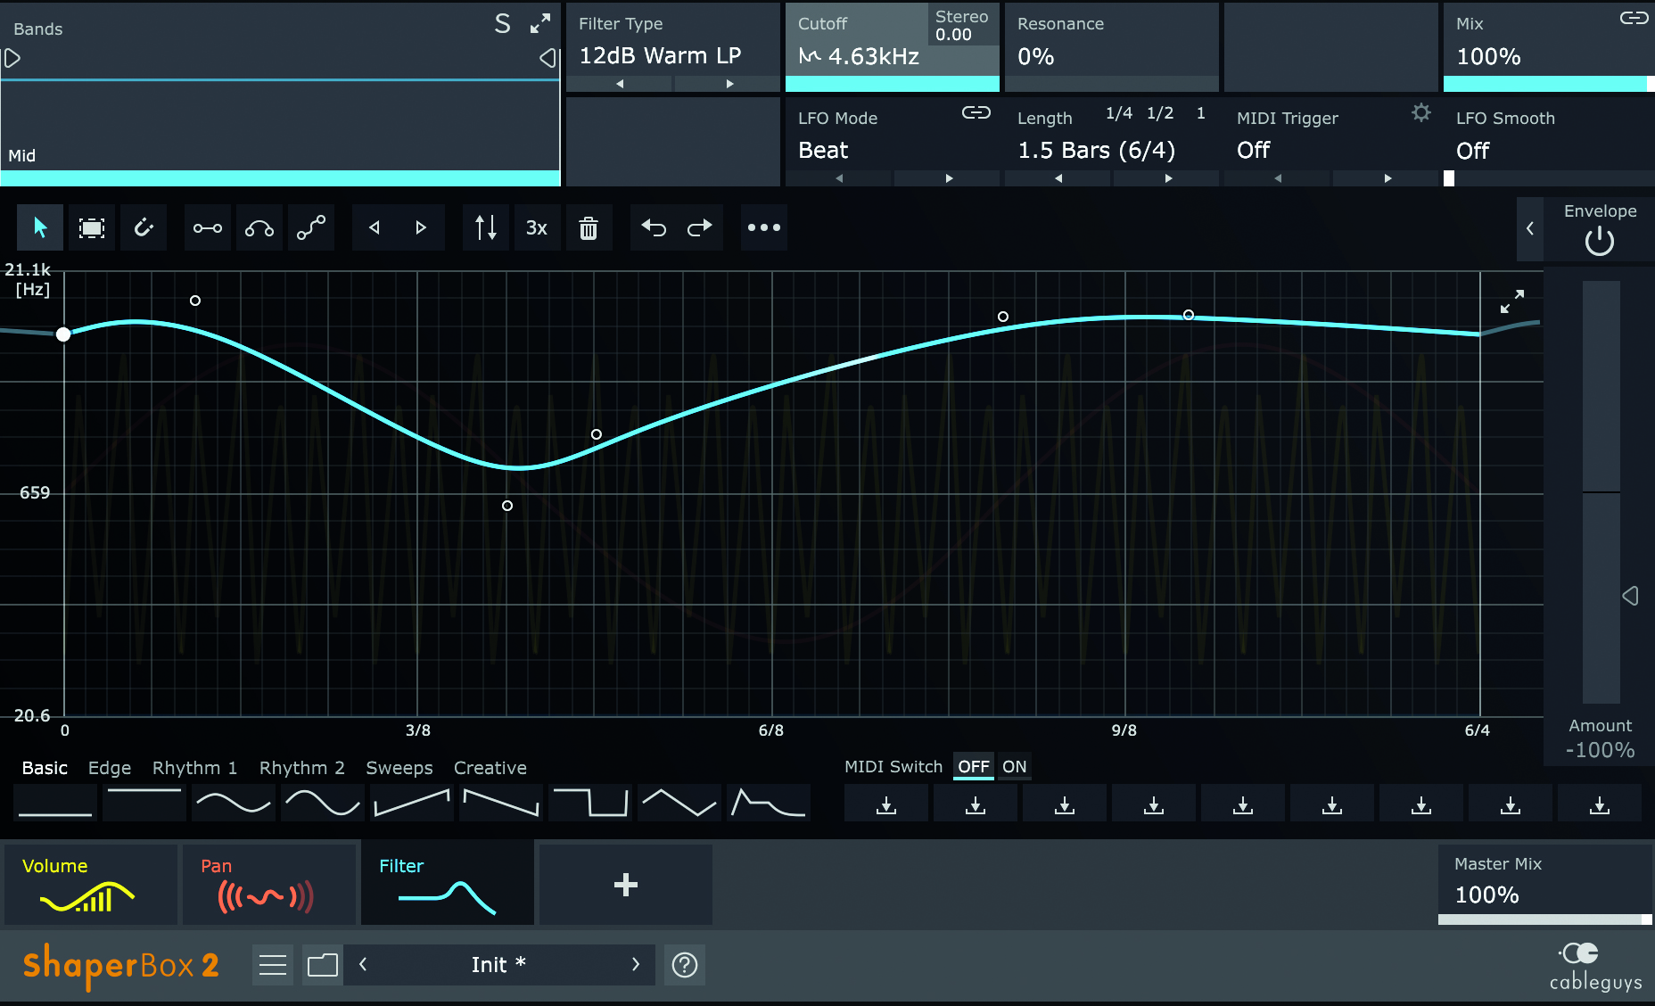Open the help question mark
Image resolution: width=1655 pixels, height=1006 pixels.
point(685,965)
